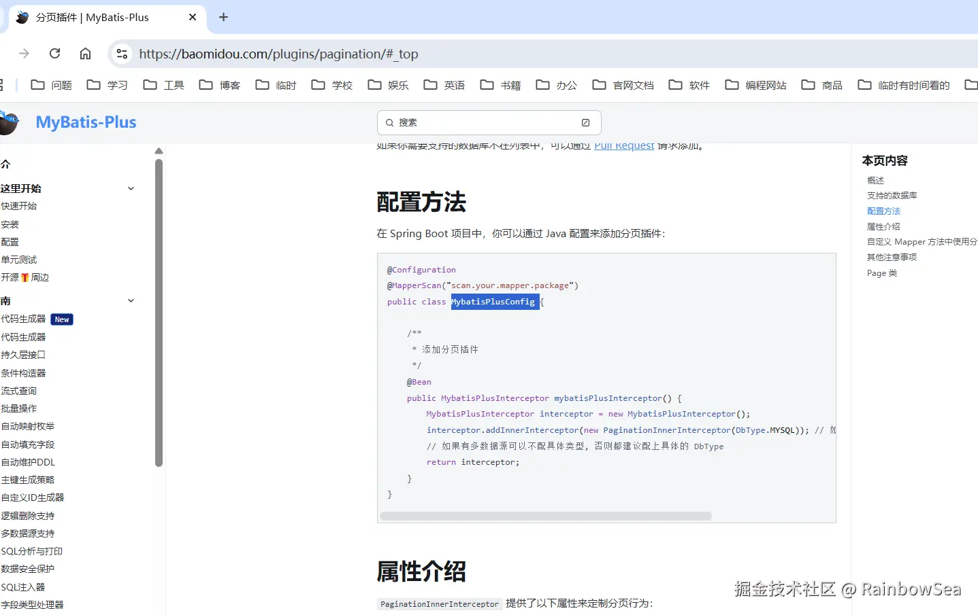Go to browser home page
Screen dimensions: 978x615
pos(85,54)
